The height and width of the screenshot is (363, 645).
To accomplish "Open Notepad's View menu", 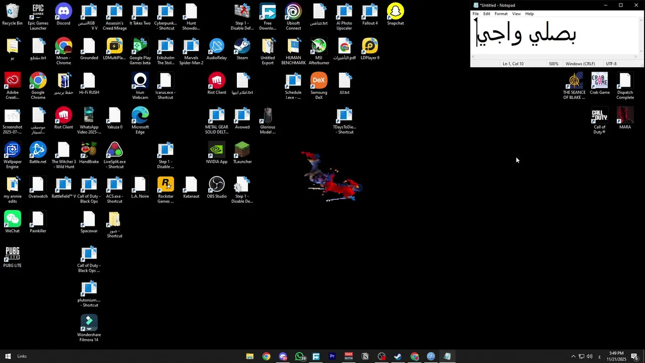I will (x=517, y=14).
